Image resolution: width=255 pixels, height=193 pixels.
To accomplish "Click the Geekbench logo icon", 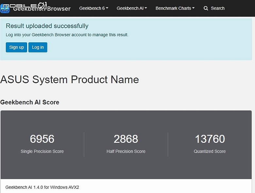I will [5, 9].
